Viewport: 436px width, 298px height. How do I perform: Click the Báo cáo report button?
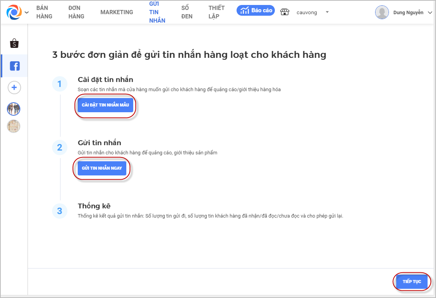pos(256,11)
